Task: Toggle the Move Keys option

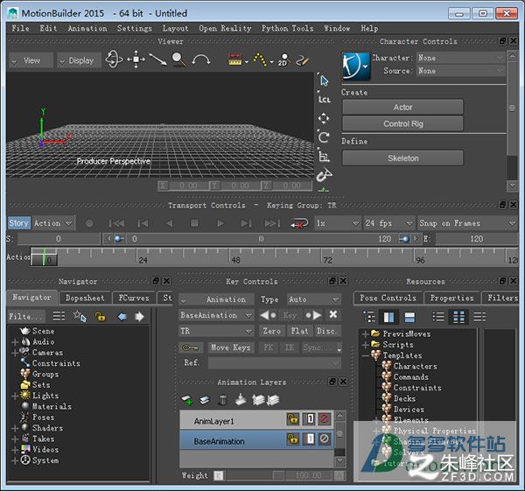Action: point(231,347)
